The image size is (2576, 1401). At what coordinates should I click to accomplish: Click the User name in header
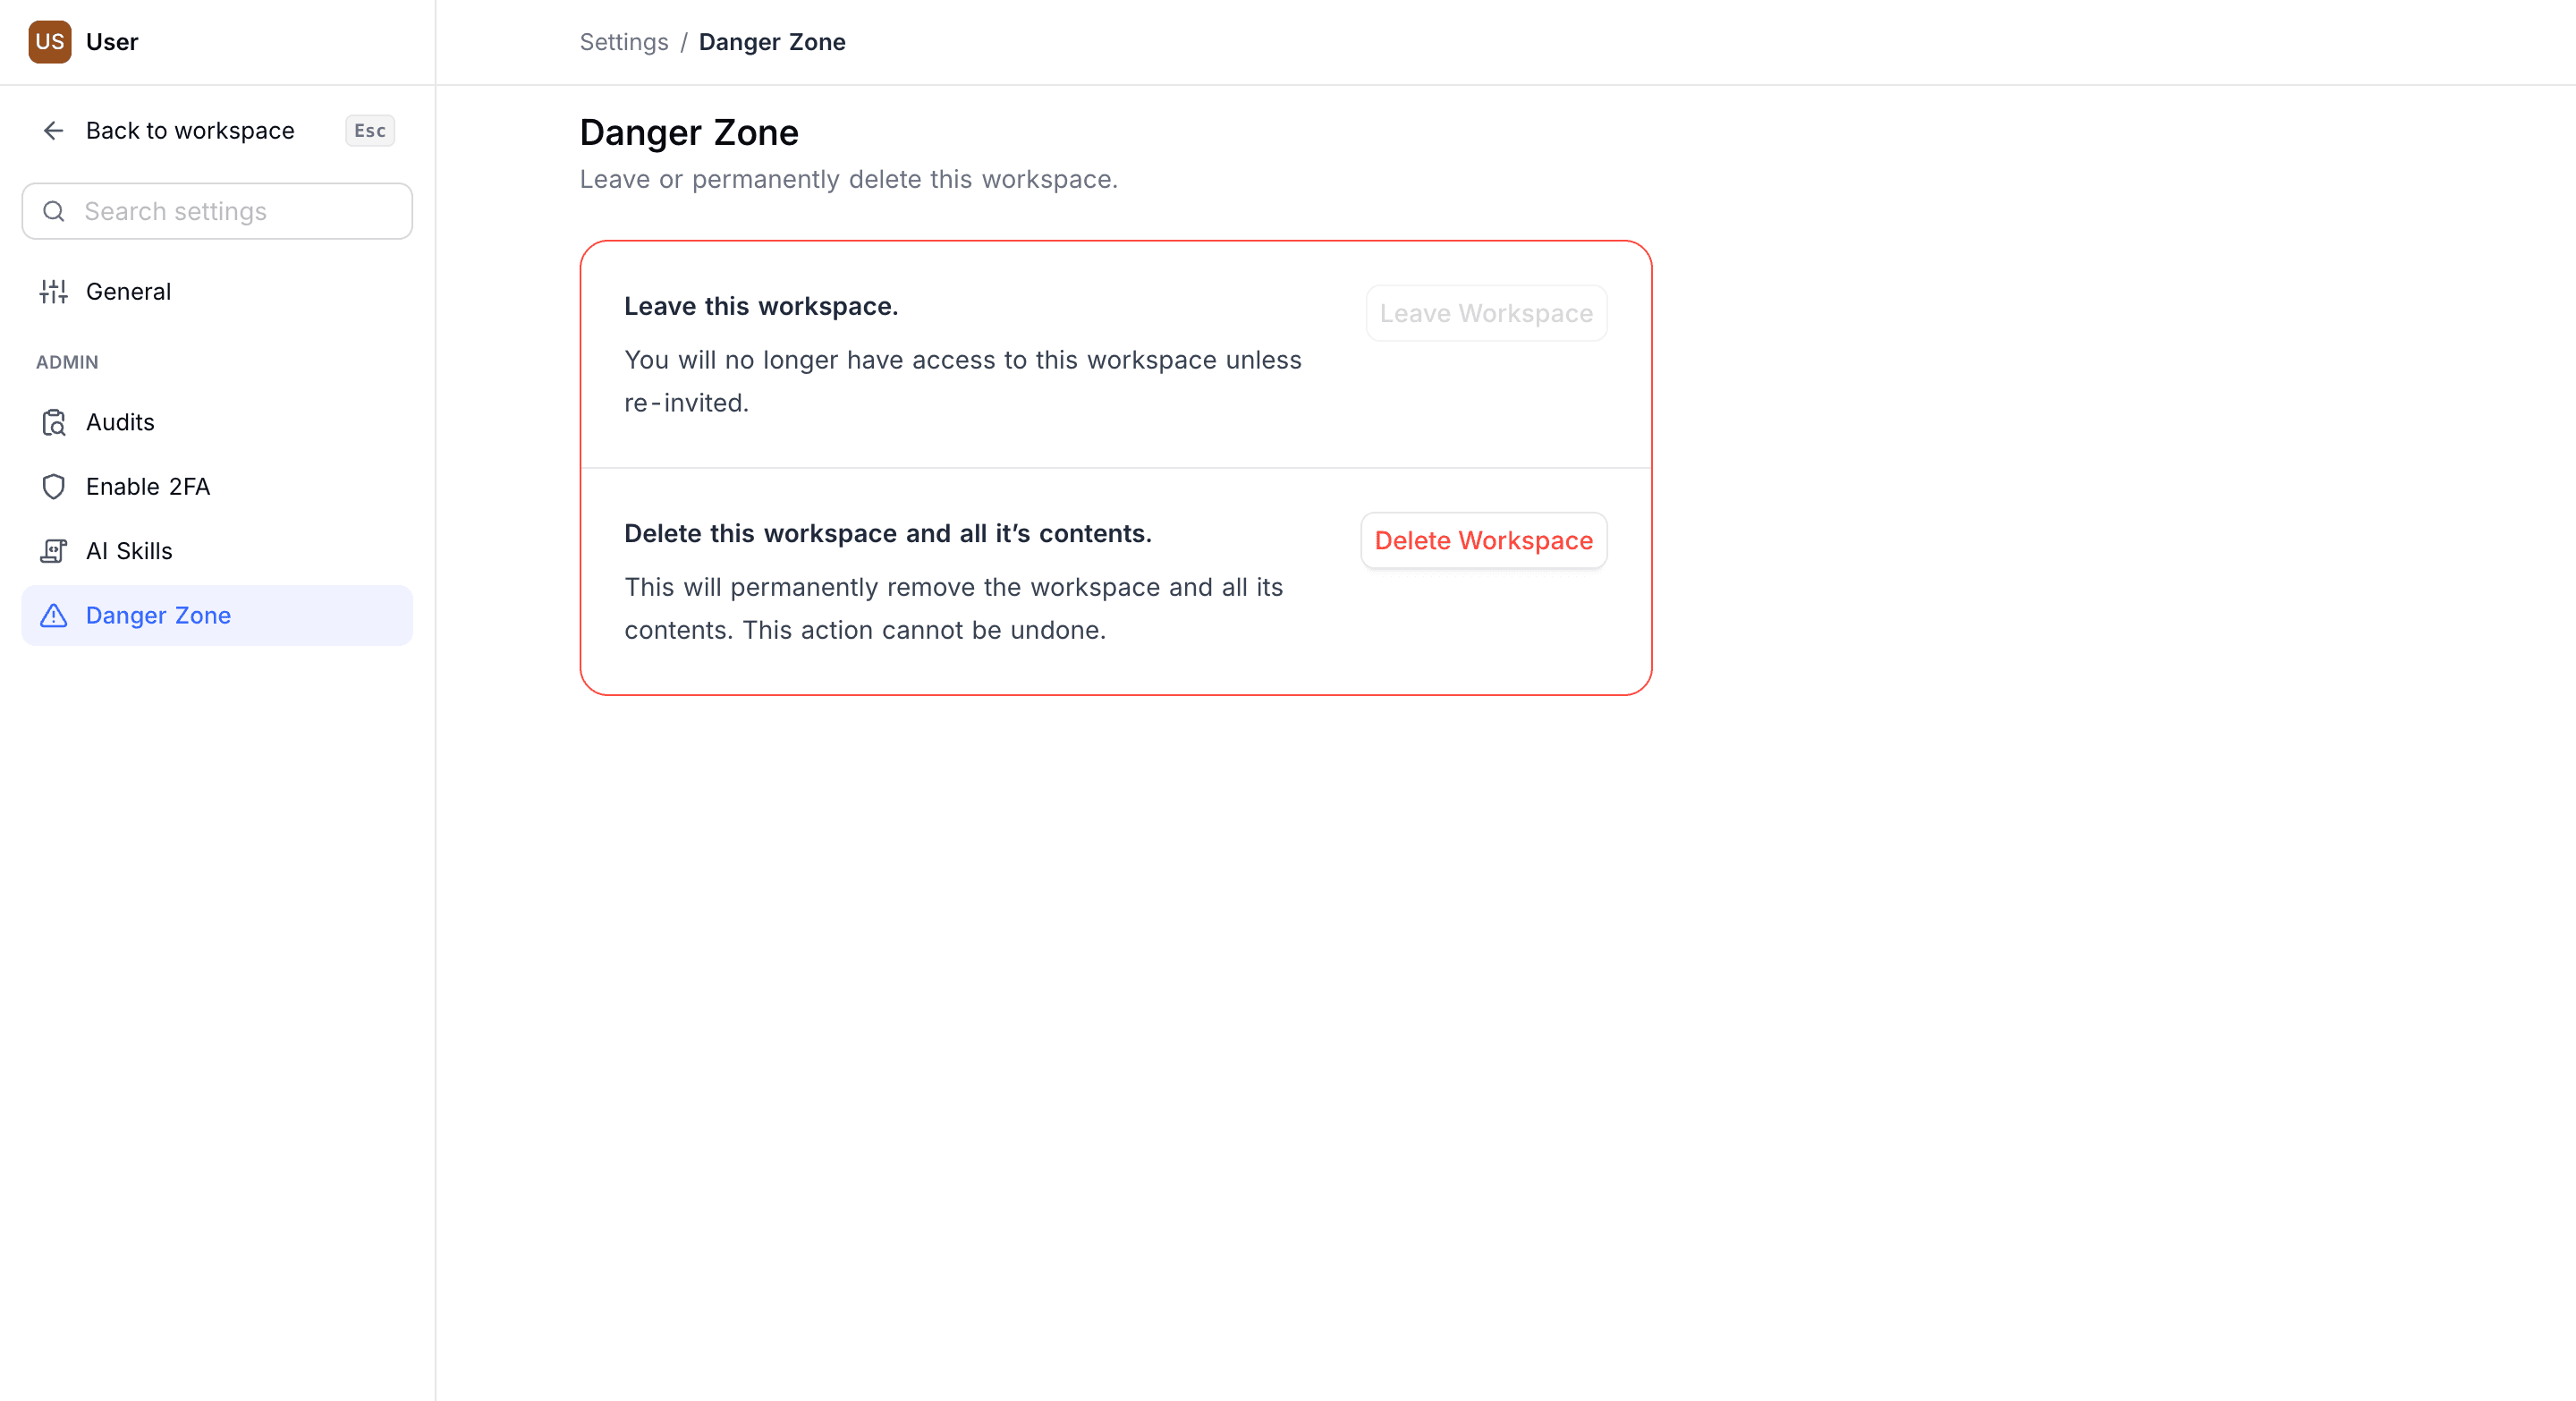point(112,42)
